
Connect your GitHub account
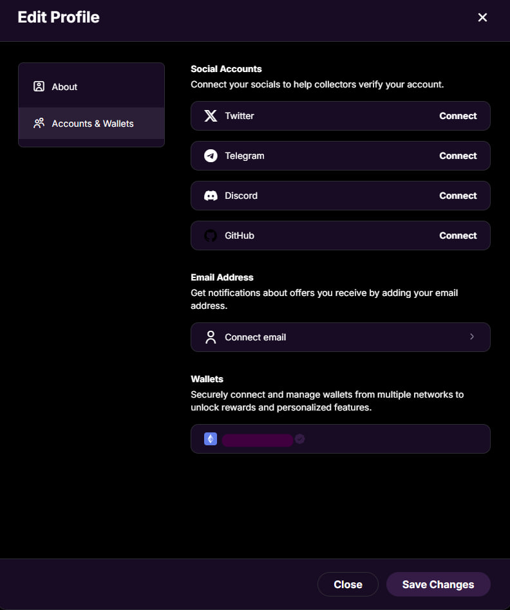coord(458,236)
